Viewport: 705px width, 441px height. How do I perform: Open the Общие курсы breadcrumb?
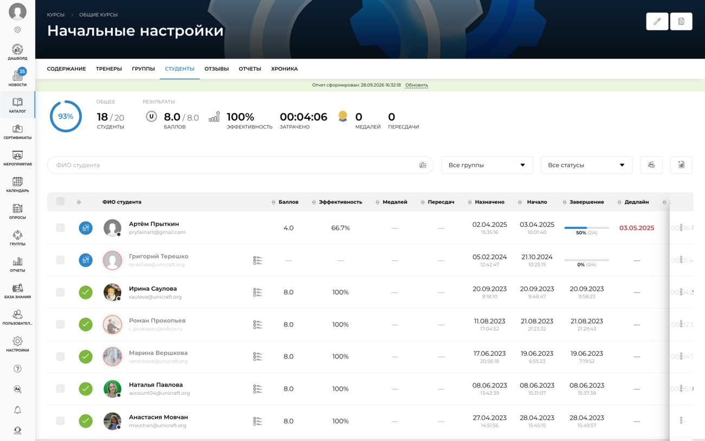[x=98, y=15]
